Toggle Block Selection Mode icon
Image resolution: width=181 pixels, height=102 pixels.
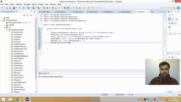pos(77,8)
